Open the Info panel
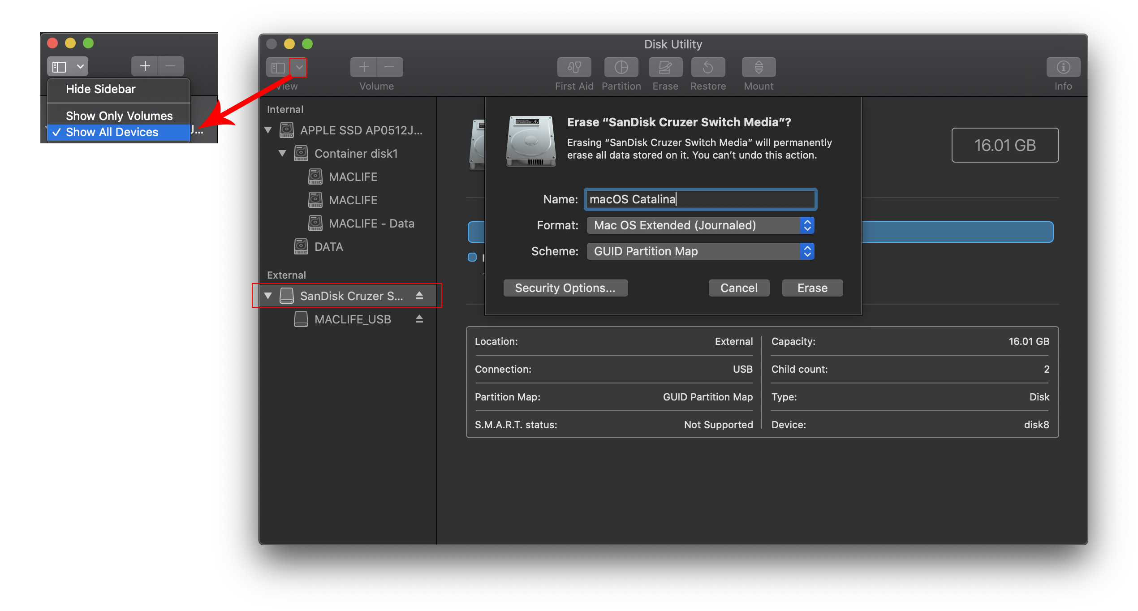This screenshot has height=611, width=1138. tap(1063, 67)
